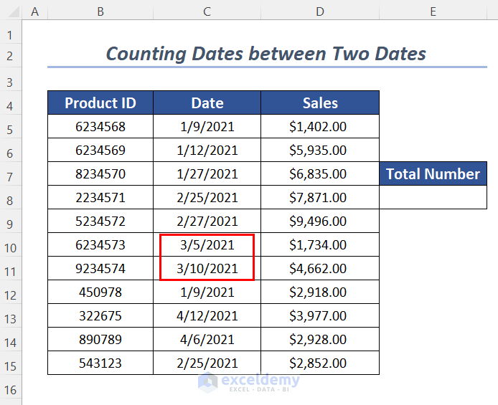
Task: Click the Total Number header cell
Action: (433, 173)
